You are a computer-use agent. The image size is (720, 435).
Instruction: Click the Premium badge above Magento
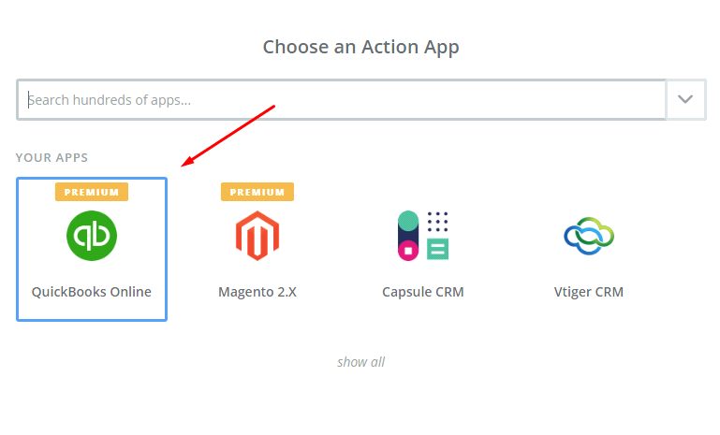tap(257, 192)
